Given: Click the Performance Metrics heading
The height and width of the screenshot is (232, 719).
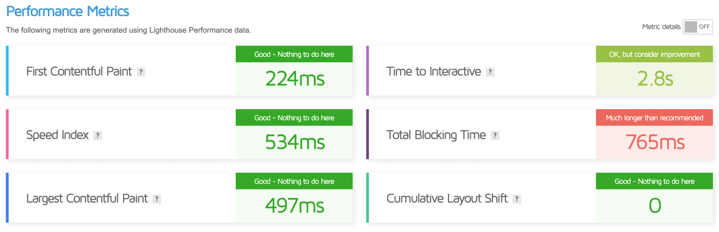Looking at the screenshot, I should click(68, 11).
